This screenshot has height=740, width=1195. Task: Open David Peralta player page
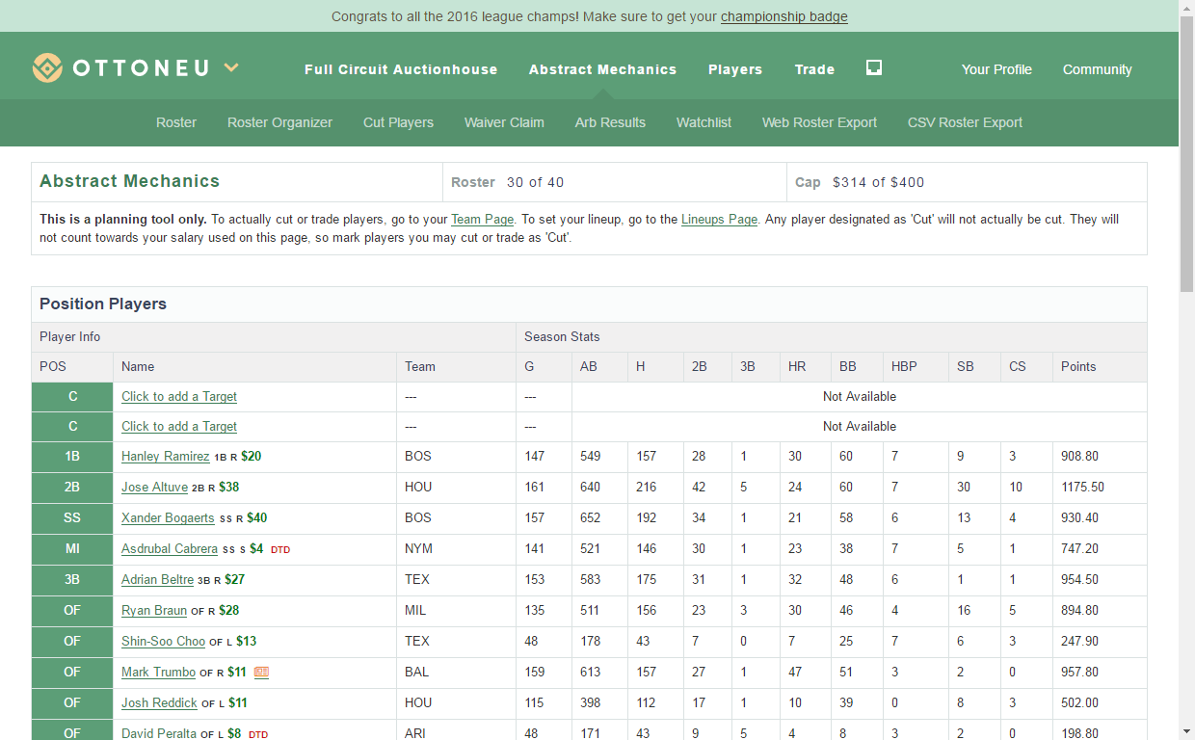[159, 733]
